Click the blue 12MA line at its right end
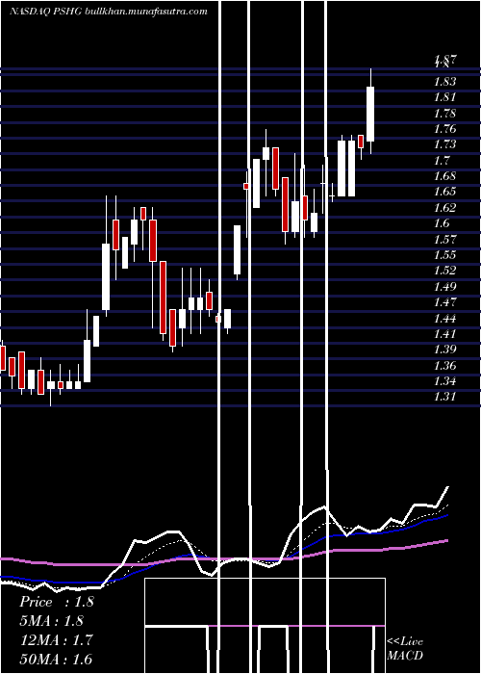The image size is (481, 674). pos(445,515)
